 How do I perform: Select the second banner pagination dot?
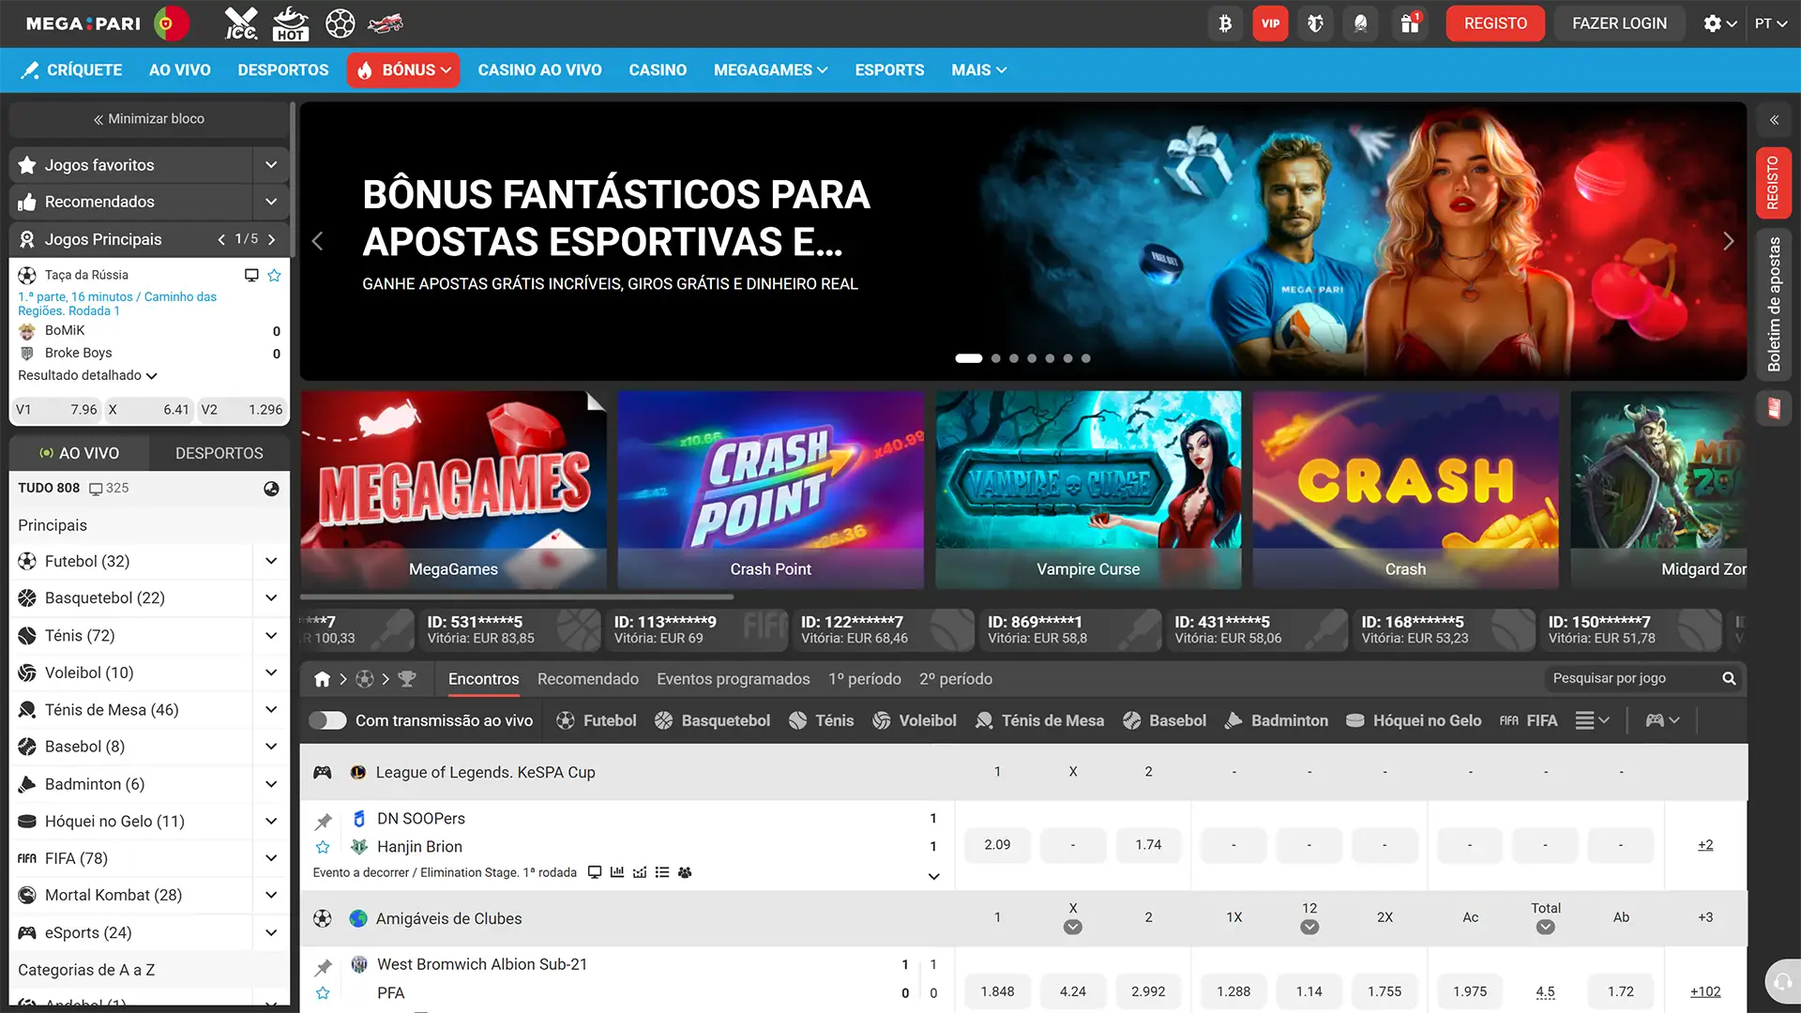[x=995, y=359]
